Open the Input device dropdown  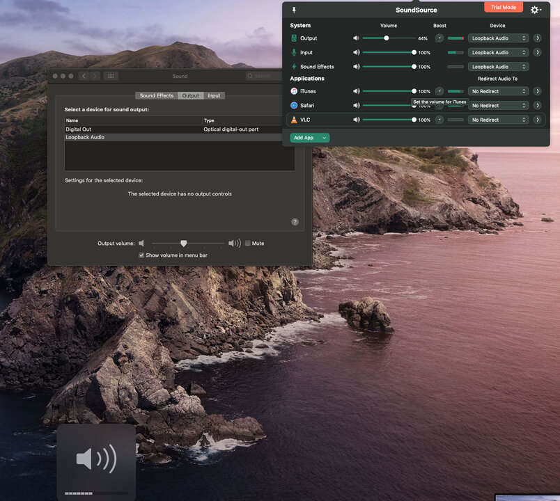pyautogui.click(x=498, y=52)
